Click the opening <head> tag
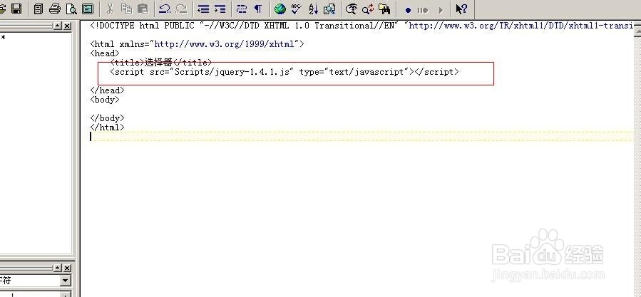The image size is (641, 297). click(x=105, y=53)
